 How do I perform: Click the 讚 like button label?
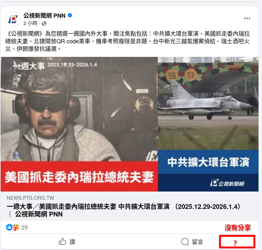point(72,242)
